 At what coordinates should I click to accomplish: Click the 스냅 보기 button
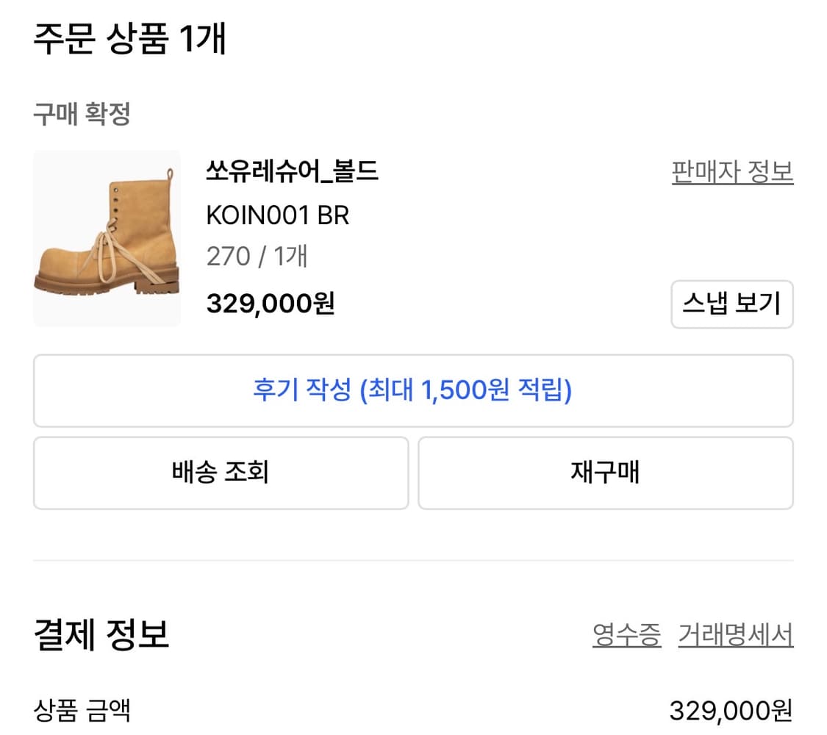pos(731,304)
